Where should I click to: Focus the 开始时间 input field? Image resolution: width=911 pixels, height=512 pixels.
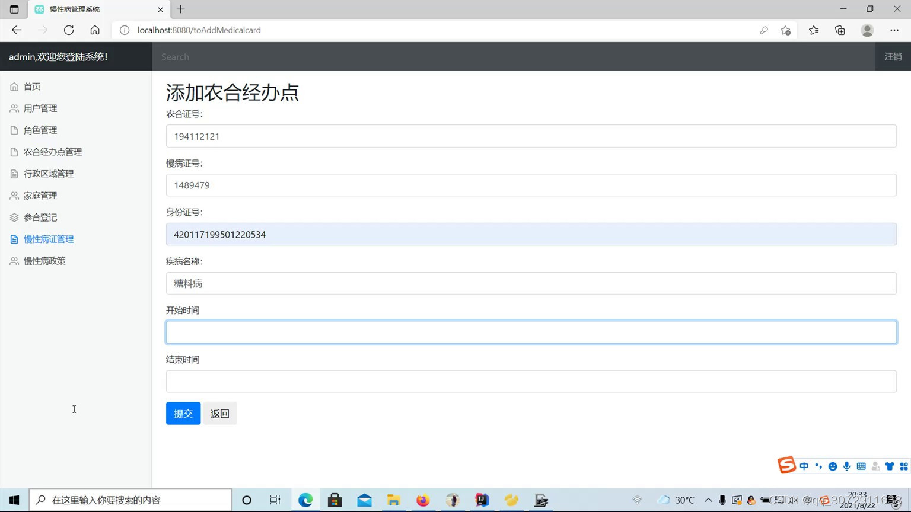click(x=531, y=332)
